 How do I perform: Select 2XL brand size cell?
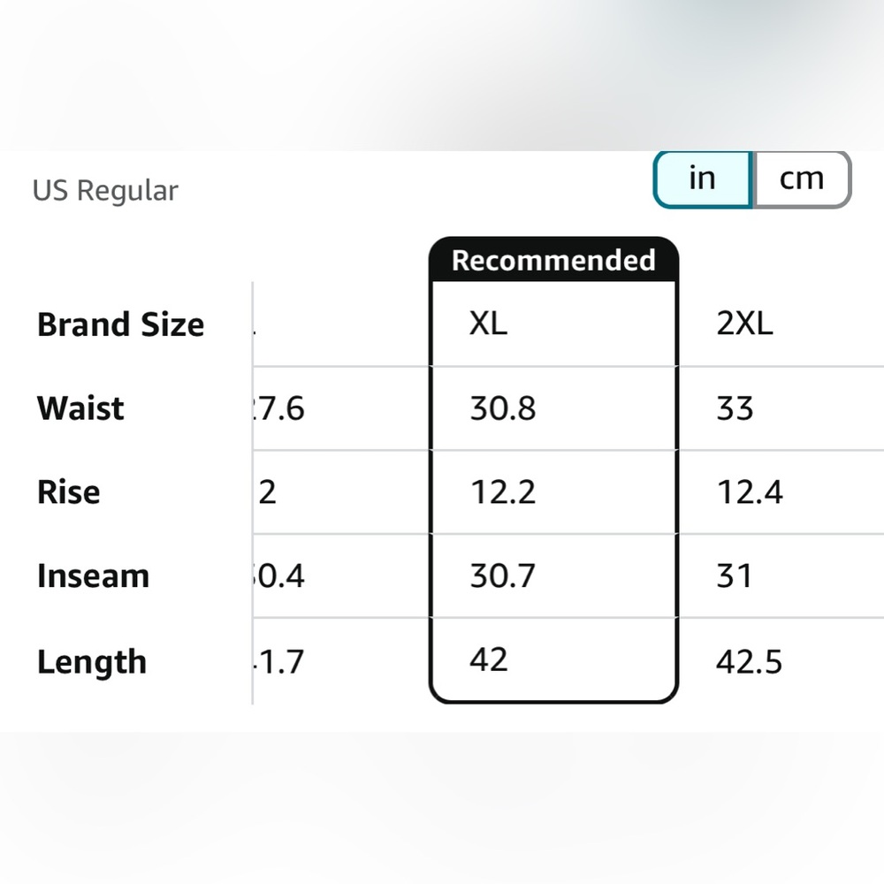pyautogui.click(x=744, y=324)
